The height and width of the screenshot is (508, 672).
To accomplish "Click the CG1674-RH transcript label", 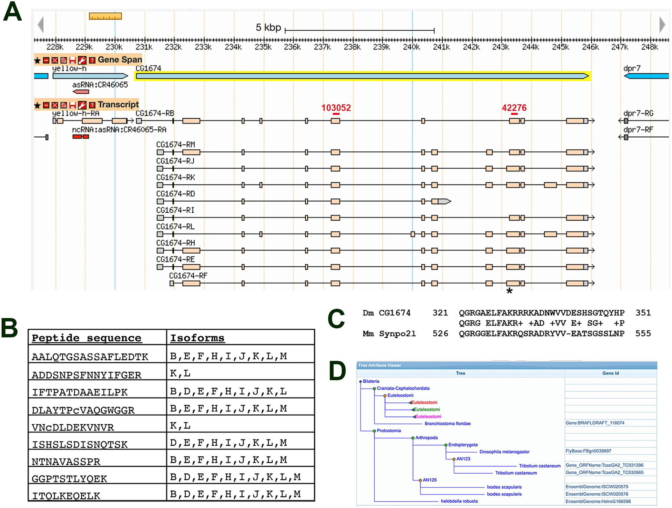I will [175, 243].
